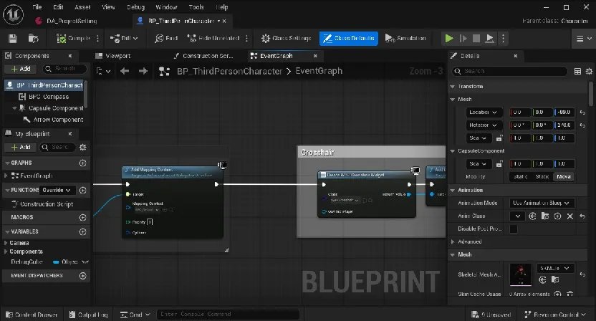Toggle Disable Post Process checkbox
Image resolution: width=596 pixels, height=321 pixels.
[514, 229]
